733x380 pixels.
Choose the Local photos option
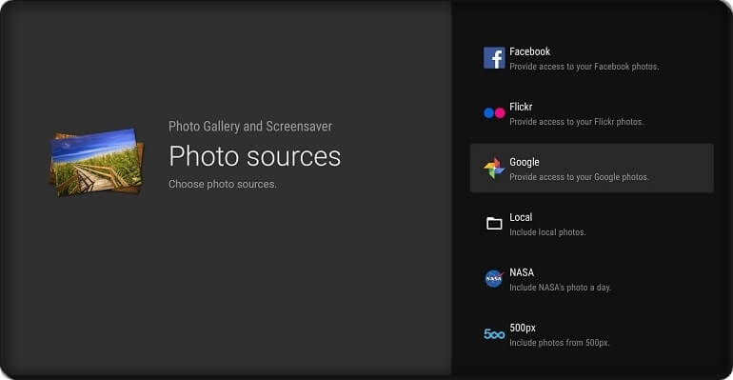coord(592,224)
